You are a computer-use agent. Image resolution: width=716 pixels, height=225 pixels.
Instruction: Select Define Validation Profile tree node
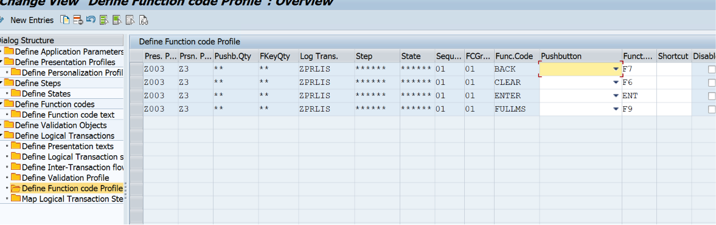[x=65, y=178]
